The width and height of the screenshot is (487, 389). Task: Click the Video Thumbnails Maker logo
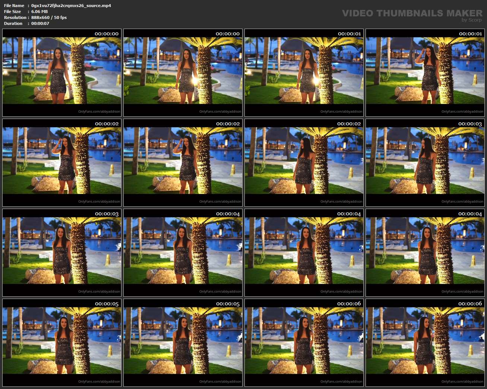click(x=412, y=13)
